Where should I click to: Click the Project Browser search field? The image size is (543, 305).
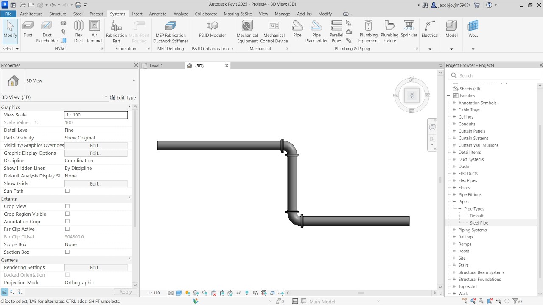pyautogui.click(x=494, y=75)
